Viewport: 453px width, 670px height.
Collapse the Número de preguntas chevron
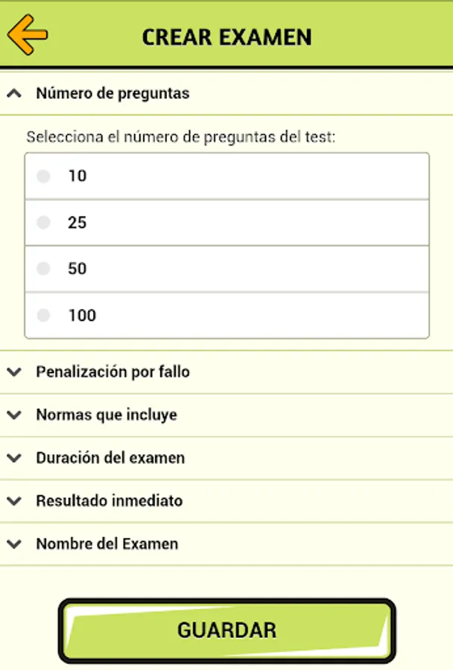(x=13, y=94)
